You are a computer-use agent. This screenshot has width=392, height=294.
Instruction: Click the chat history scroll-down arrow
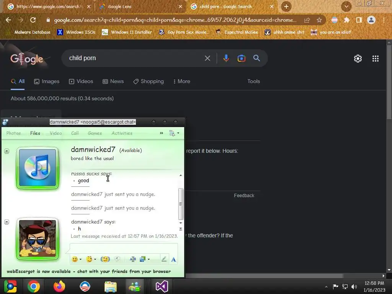pyautogui.click(x=181, y=223)
